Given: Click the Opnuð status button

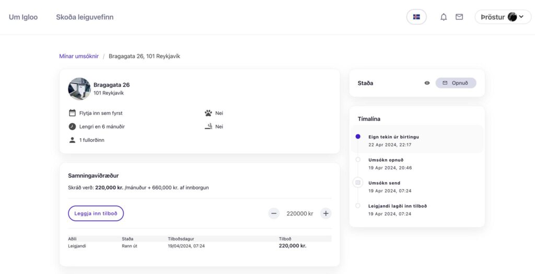Looking at the screenshot, I should (456, 83).
